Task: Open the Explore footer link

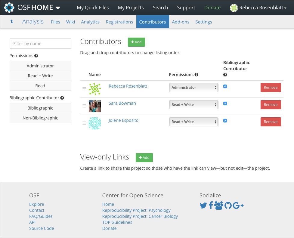Action: tap(37, 204)
